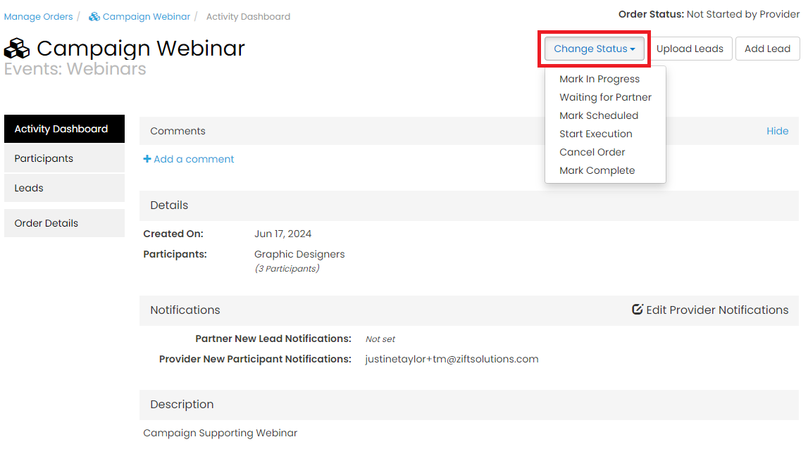
Task: Click Add a comment link
Action: 194,159
